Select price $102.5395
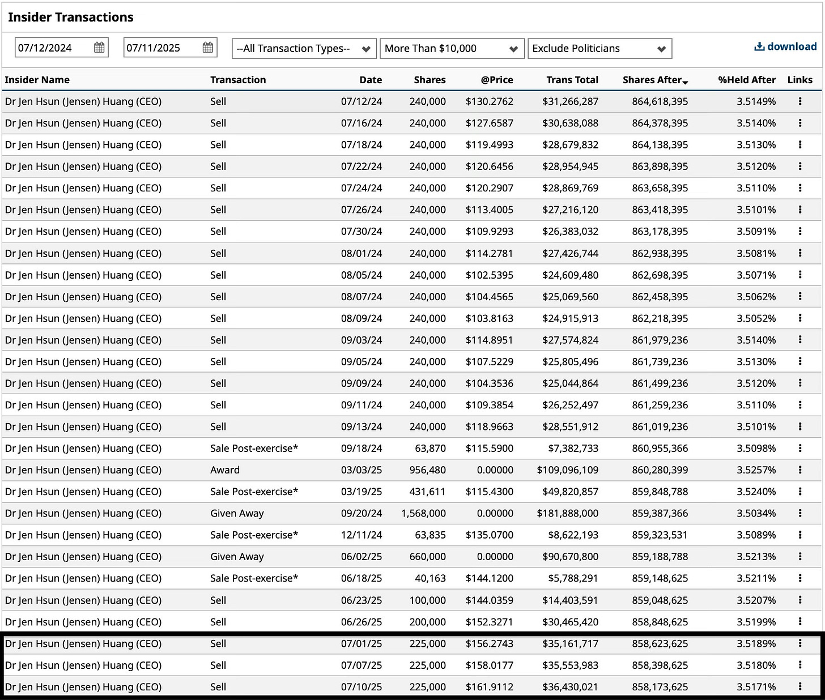This screenshot has width=825, height=700. pyautogui.click(x=490, y=275)
